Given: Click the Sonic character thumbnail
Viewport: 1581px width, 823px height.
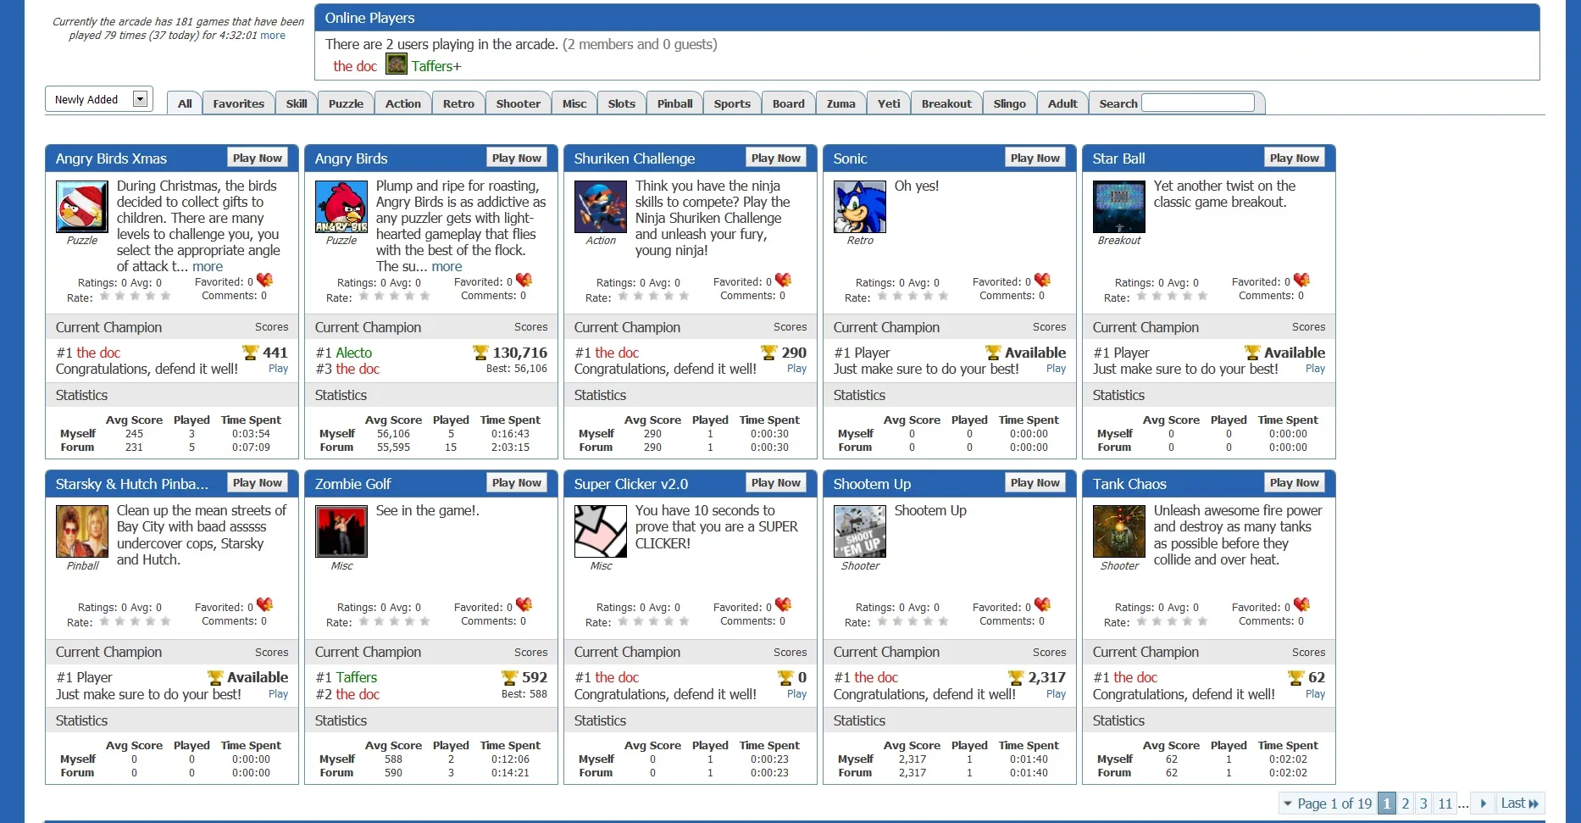Looking at the screenshot, I should [860, 207].
